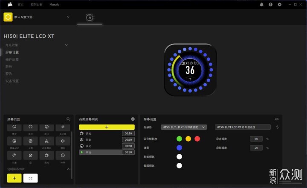This screenshot has height=188, width=307.
Task: Click the green gradient color swatch
Action: tap(179, 139)
